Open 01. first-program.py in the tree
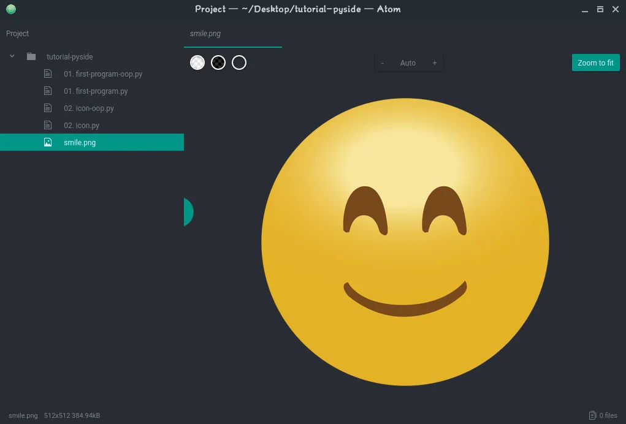Screen dimensions: 626x424 tap(96, 91)
